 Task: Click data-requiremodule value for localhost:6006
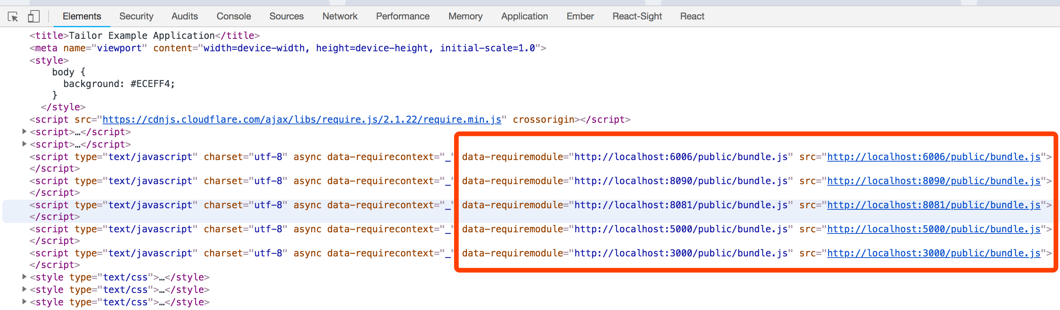[x=680, y=157]
